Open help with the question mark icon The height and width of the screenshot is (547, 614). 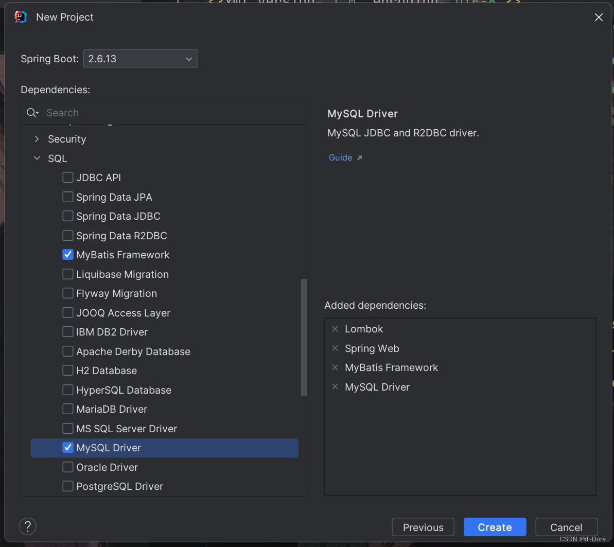28,526
